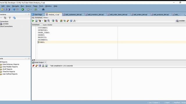Switch to the add_customers_dml.sql tab
The height and width of the screenshot is (104, 186).
pyautogui.click(x=73, y=14)
